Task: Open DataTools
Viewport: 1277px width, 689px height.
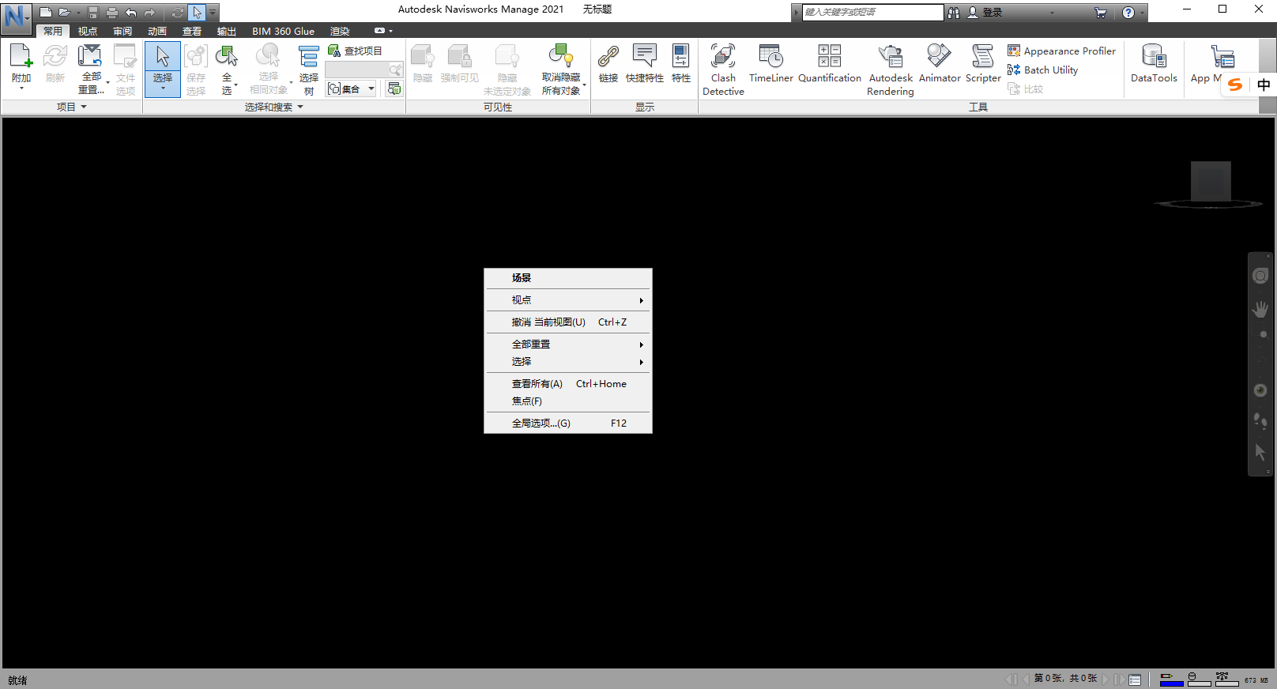Action: click(x=1154, y=64)
